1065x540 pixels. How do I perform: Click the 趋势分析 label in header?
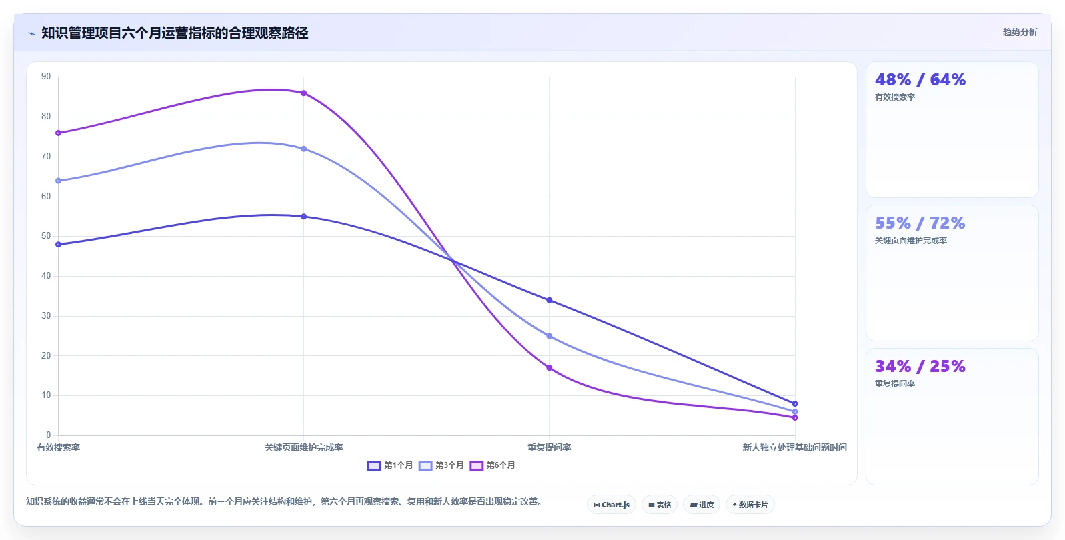(1020, 32)
